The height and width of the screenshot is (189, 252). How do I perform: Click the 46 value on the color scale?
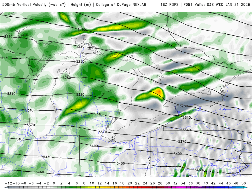point(228,183)
